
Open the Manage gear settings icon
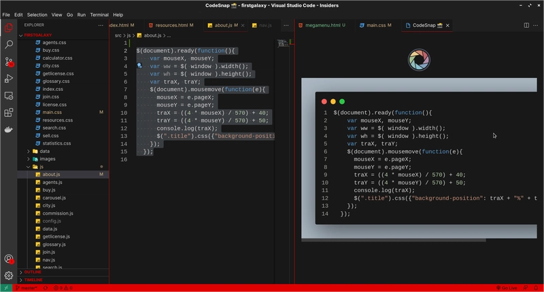(9, 276)
